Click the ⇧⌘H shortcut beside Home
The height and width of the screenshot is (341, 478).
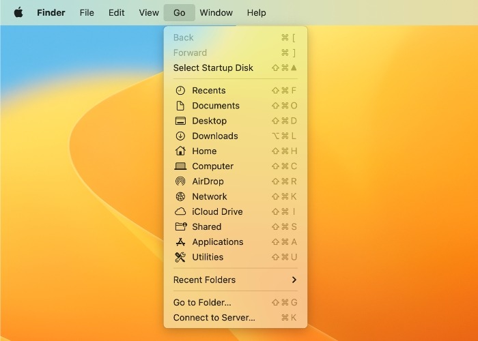(284, 151)
